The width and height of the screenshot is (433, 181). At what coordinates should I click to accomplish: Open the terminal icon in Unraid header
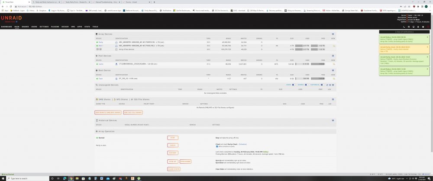click(404, 27)
